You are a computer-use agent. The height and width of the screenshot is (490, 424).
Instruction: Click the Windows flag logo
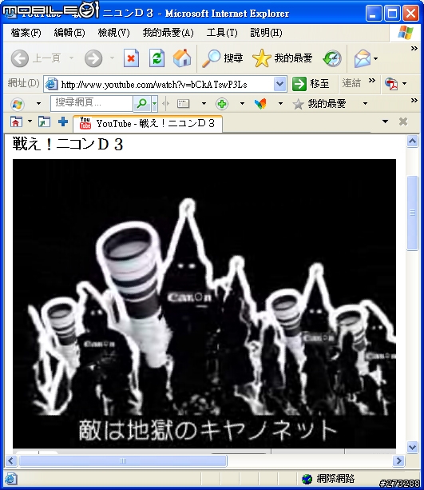(406, 33)
